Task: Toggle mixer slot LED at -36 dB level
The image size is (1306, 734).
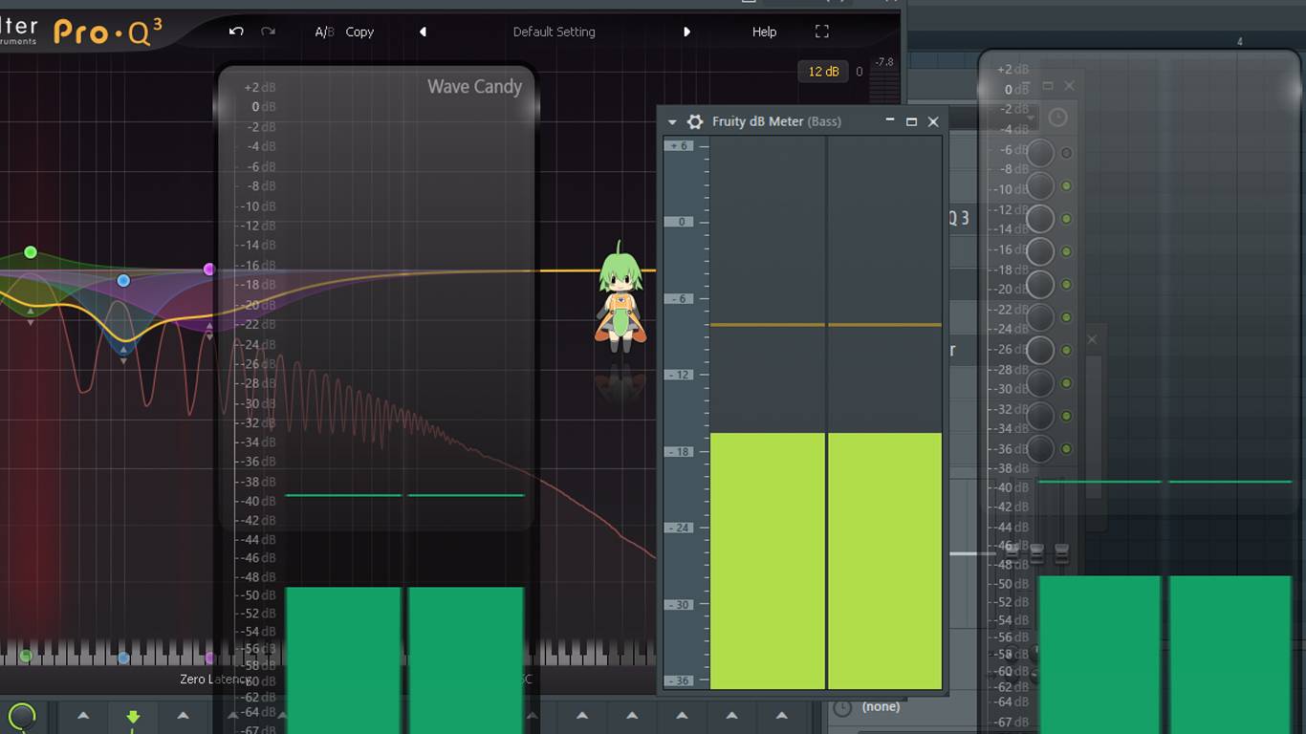Action: coord(1067,448)
